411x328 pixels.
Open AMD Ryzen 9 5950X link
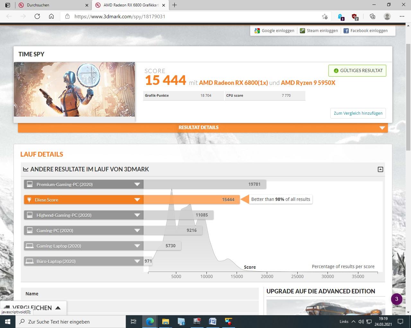308,83
